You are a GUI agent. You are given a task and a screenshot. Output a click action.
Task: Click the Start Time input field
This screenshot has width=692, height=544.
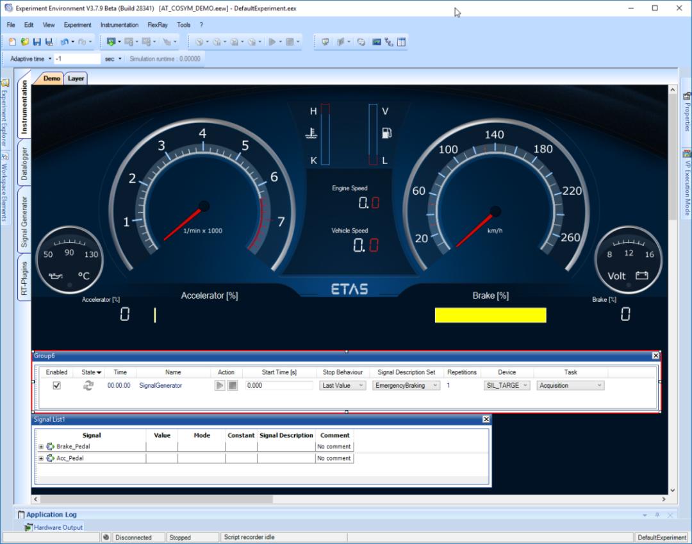(279, 386)
